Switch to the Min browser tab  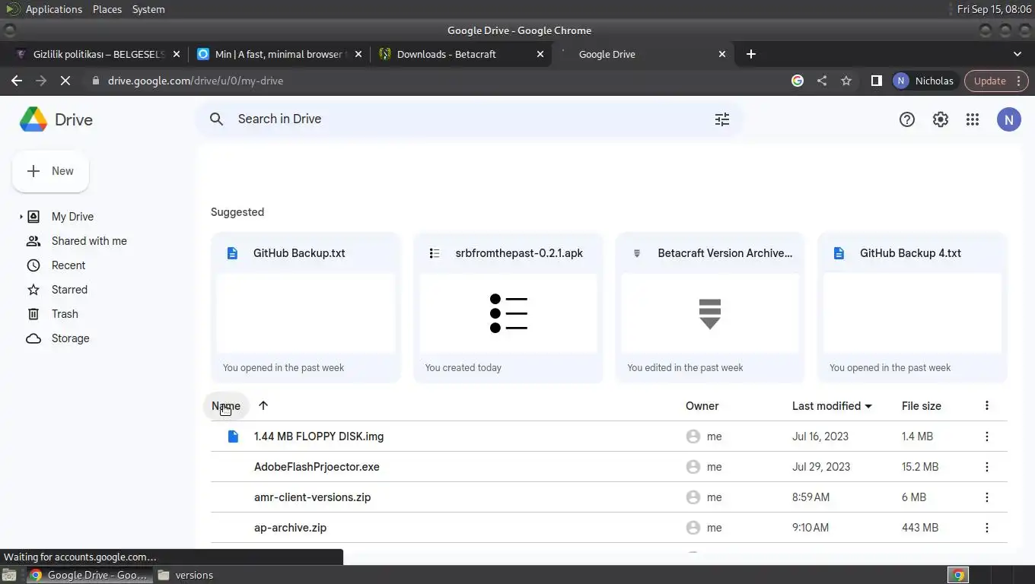click(x=279, y=54)
